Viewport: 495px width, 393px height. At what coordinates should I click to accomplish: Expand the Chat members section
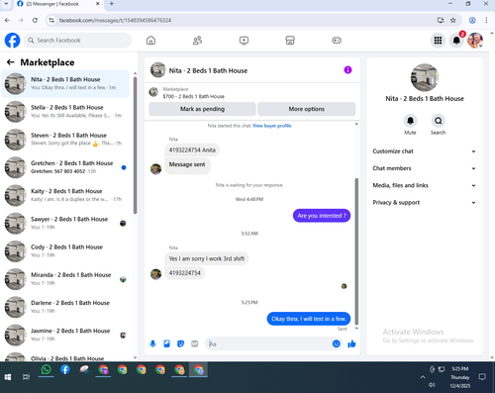[x=425, y=168]
